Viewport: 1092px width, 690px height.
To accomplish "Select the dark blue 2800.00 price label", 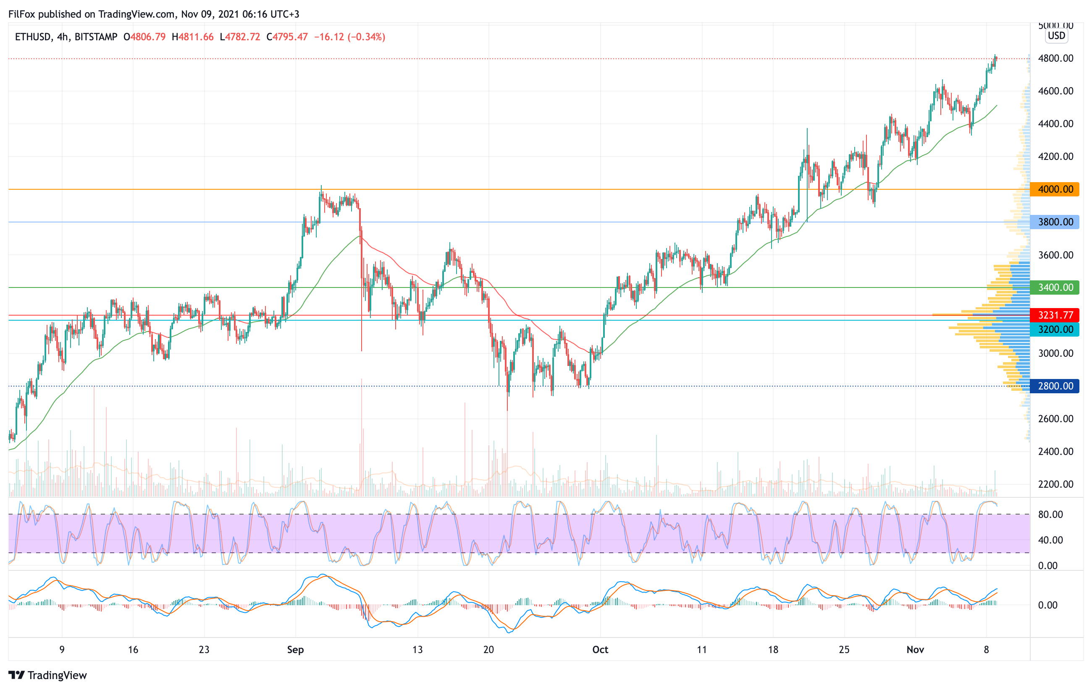I will pyautogui.click(x=1055, y=386).
